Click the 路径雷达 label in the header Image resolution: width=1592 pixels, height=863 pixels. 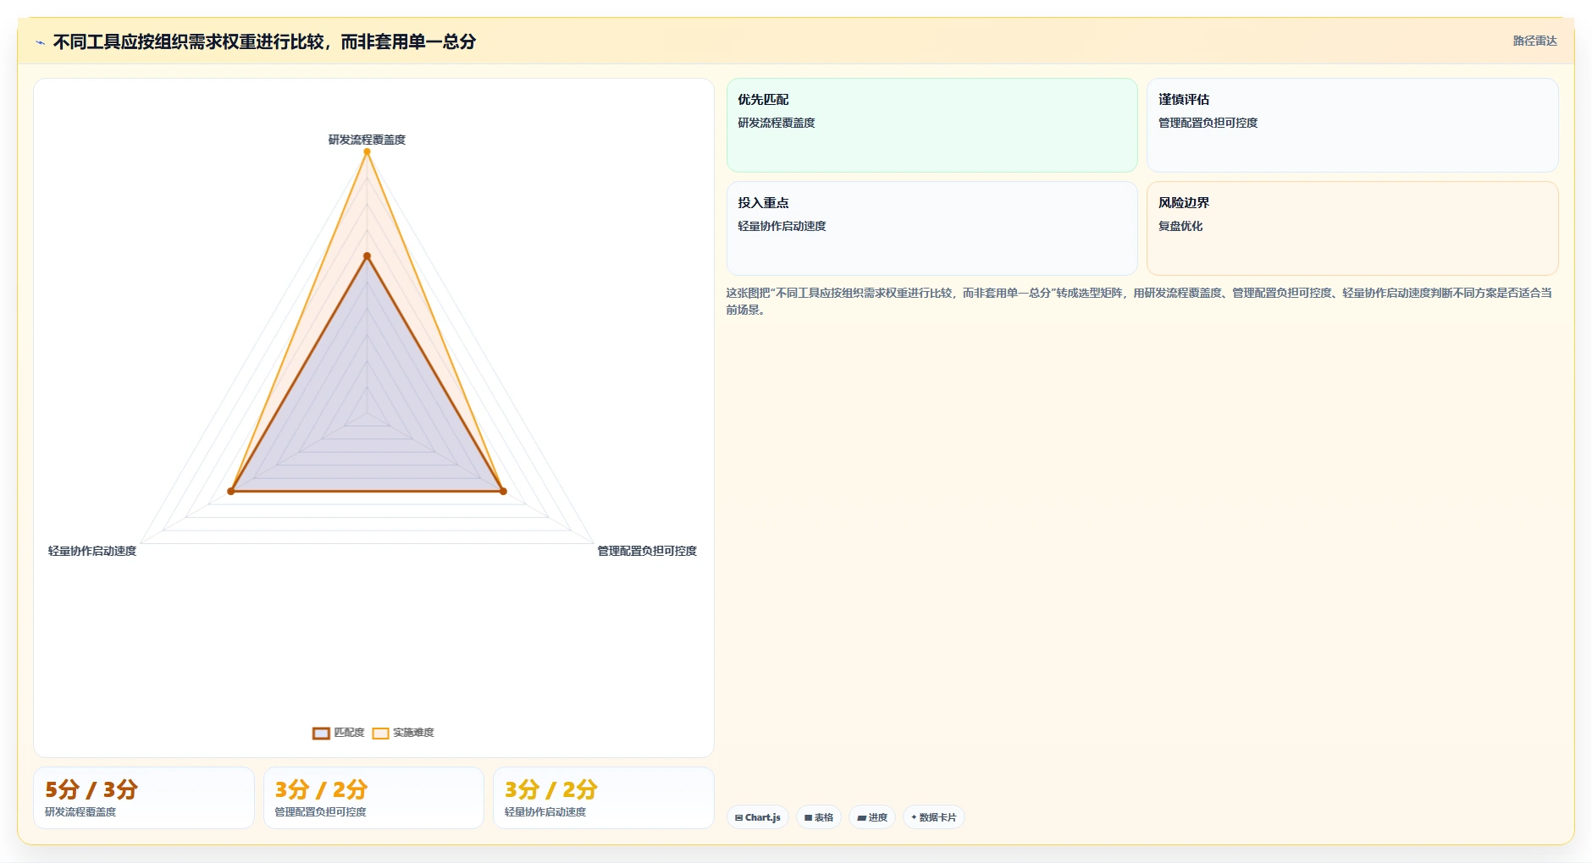tap(1534, 41)
